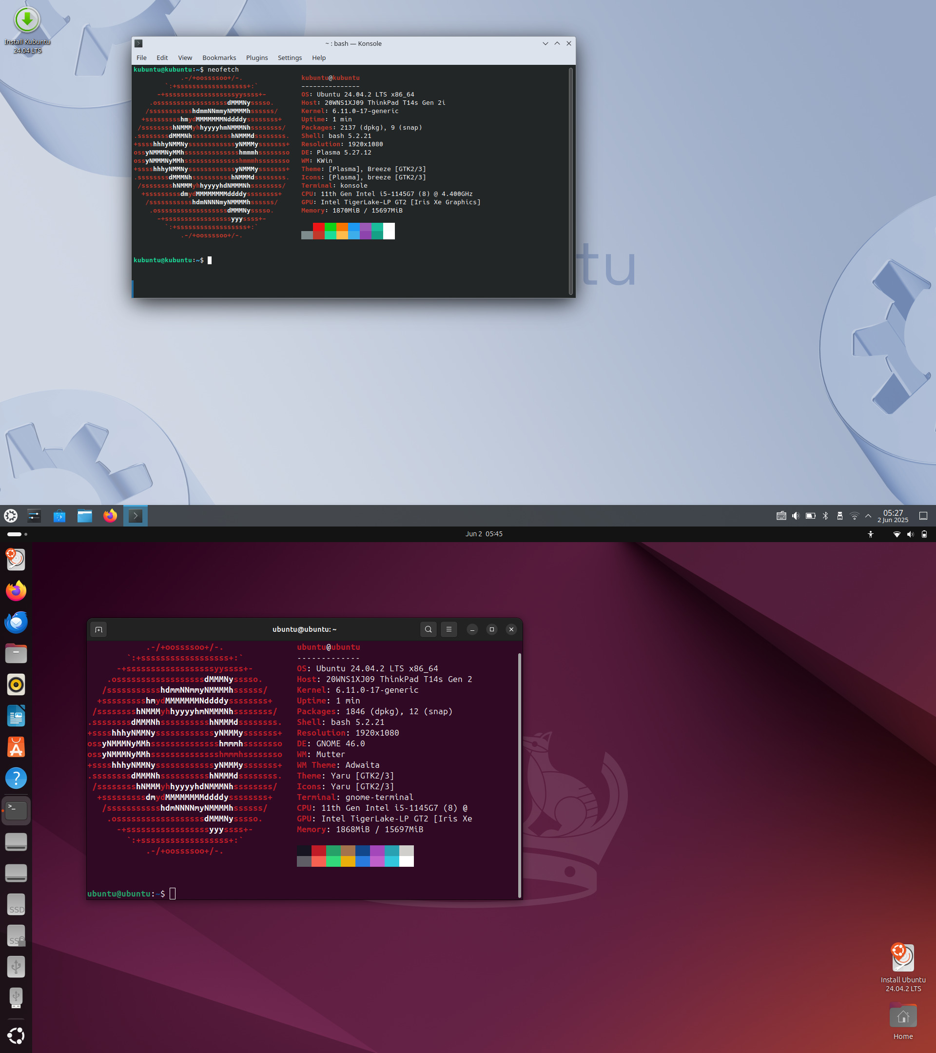Launch Firefox from the Ubuntu dock
The image size is (936, 1053).
point(16,591)
